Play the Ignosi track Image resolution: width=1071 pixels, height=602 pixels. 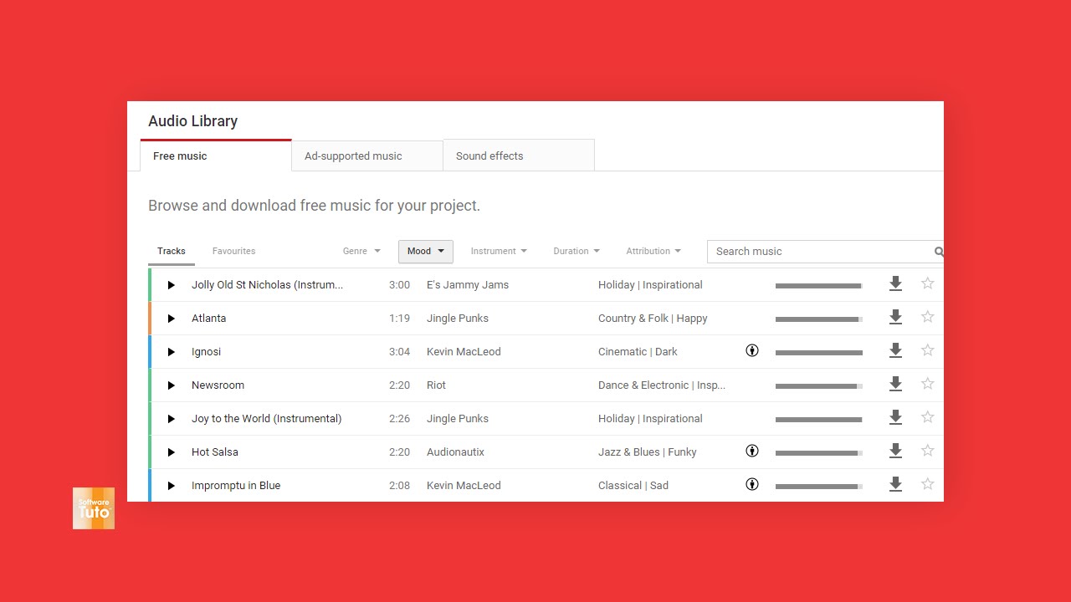171,352
